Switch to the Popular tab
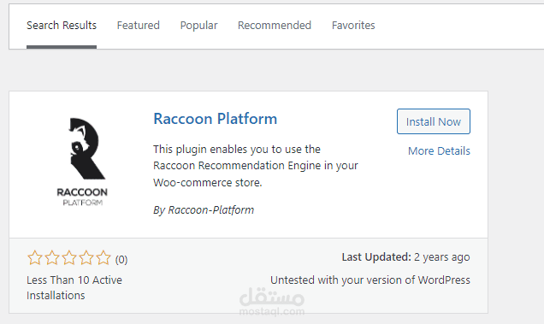Viewport: 544px width, 324px height. (198, 26)
